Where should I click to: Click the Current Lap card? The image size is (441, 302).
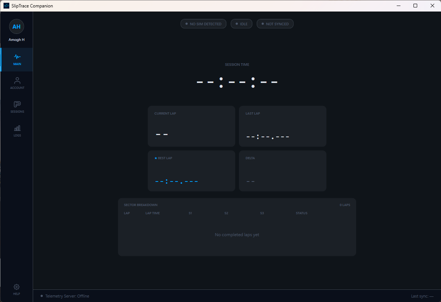[191, 126]
